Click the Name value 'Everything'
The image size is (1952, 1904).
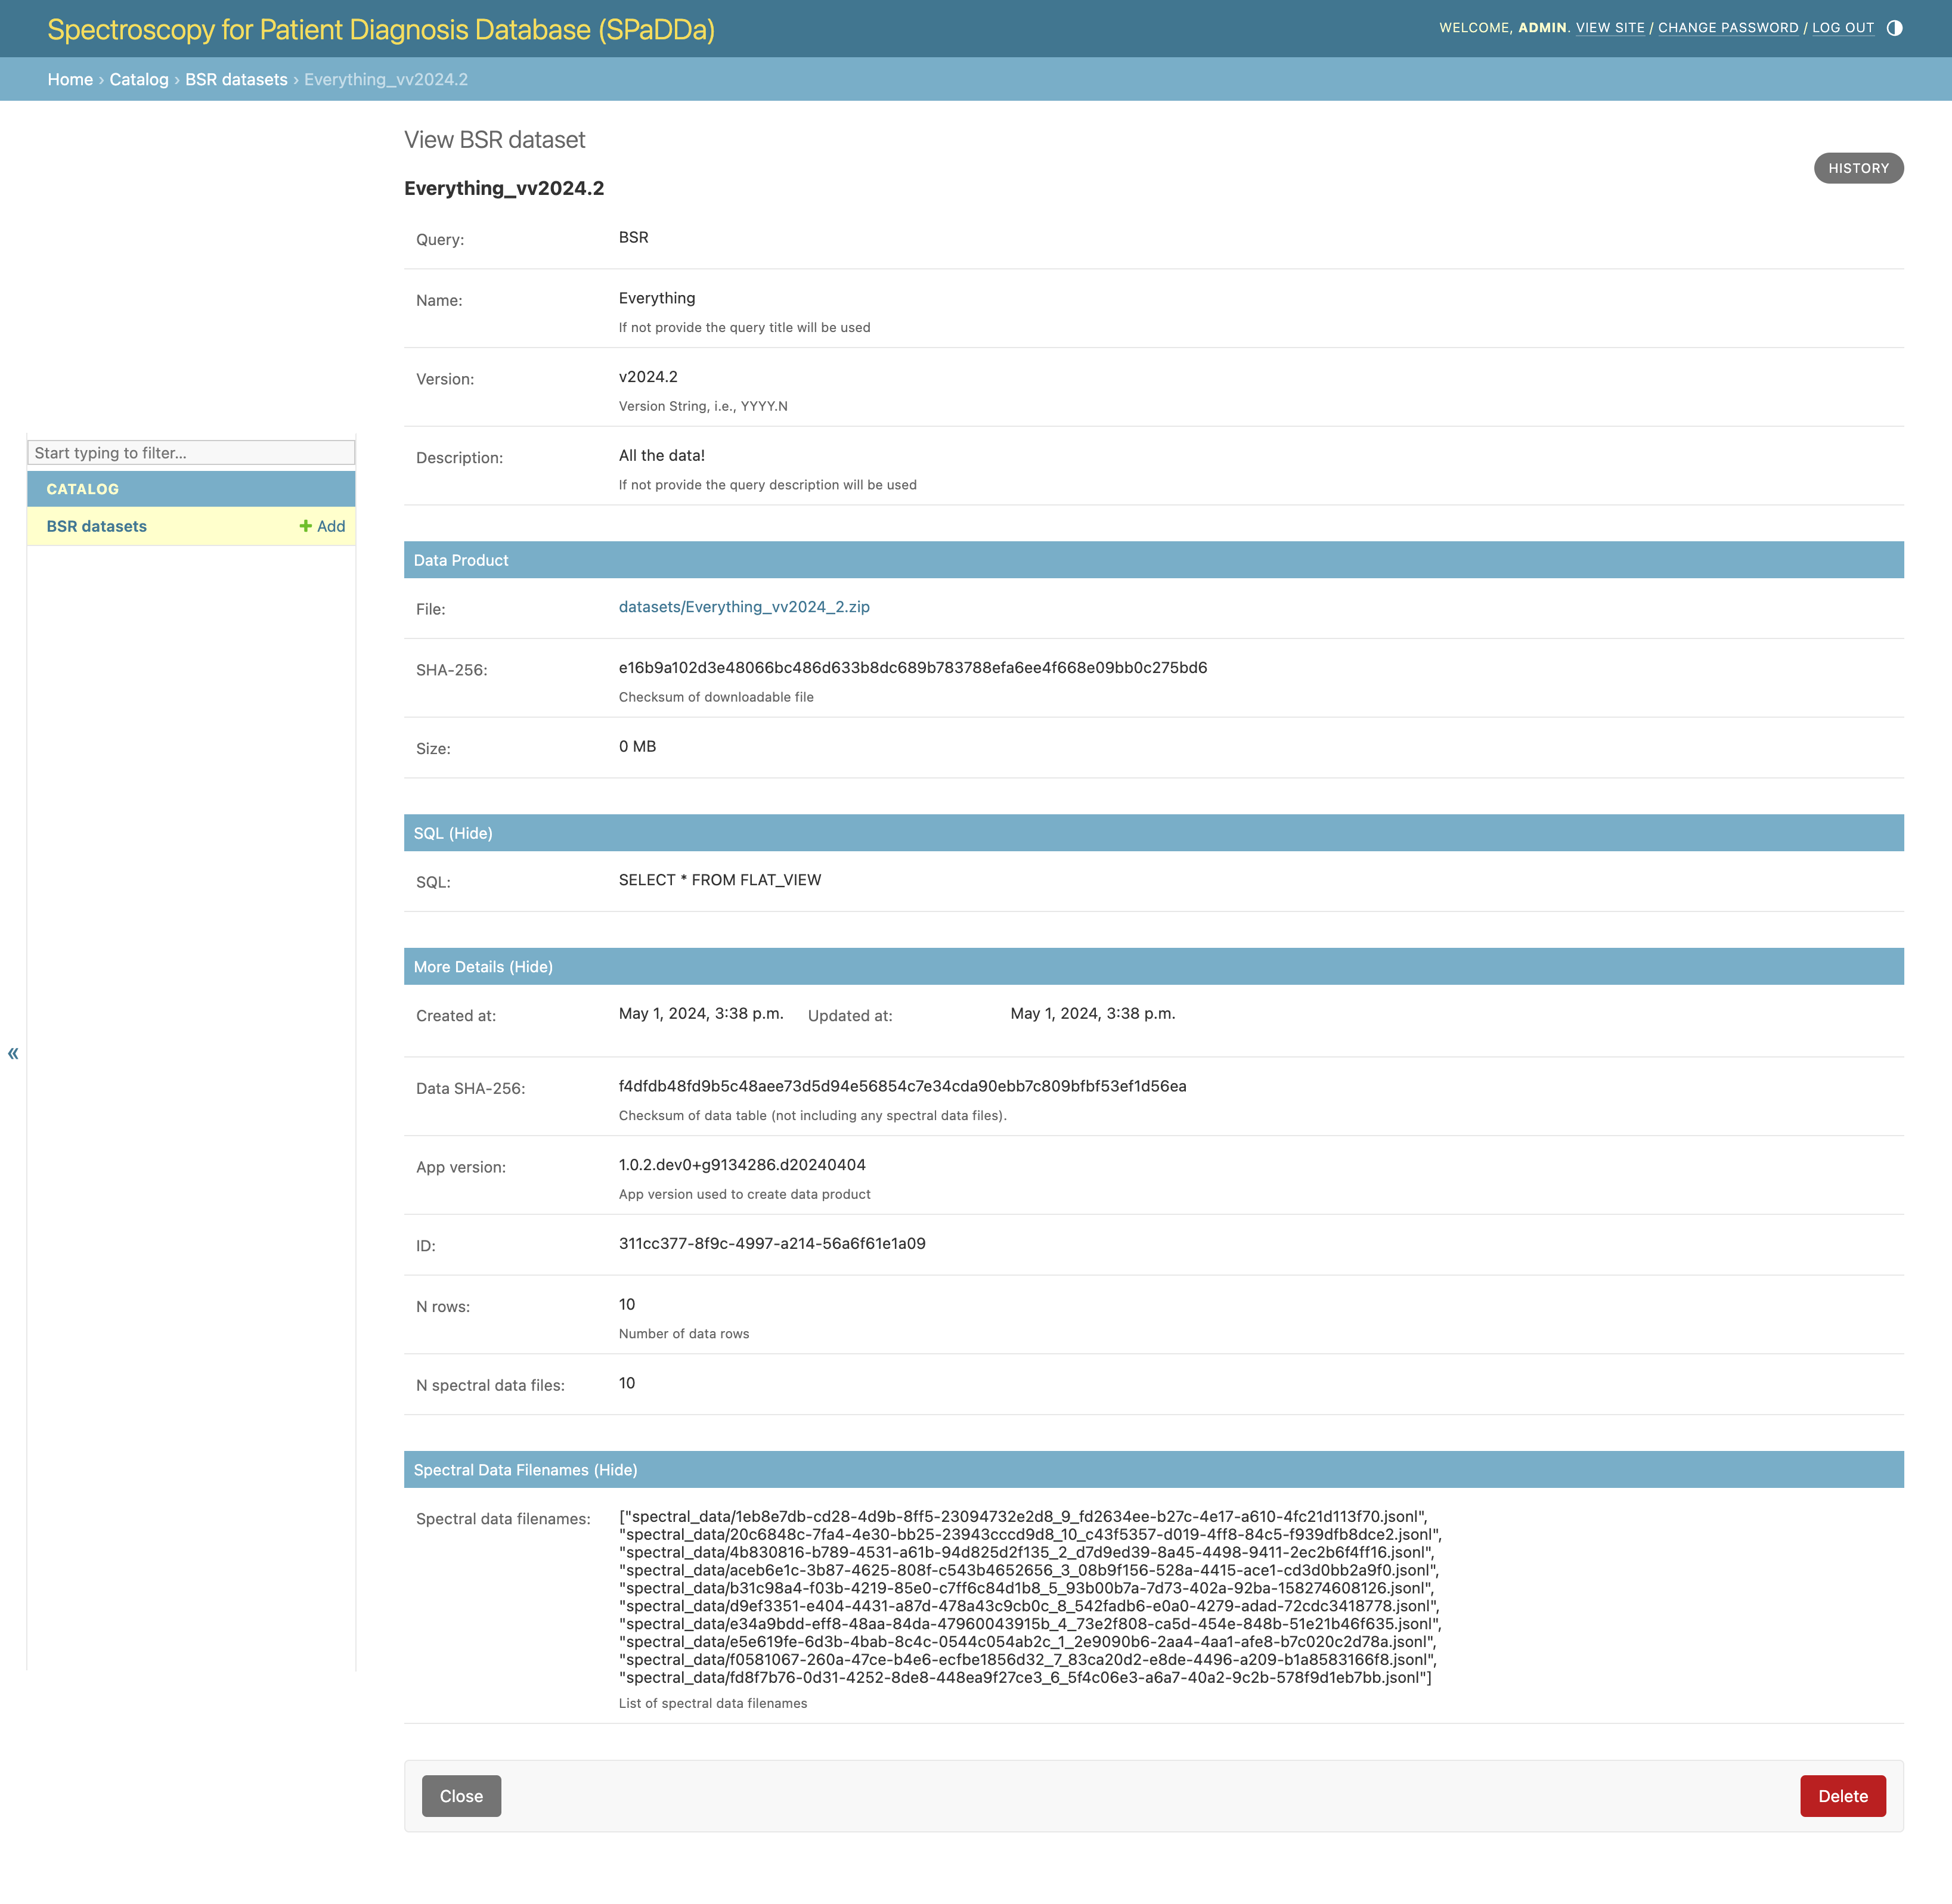click(x=657, y=298)
